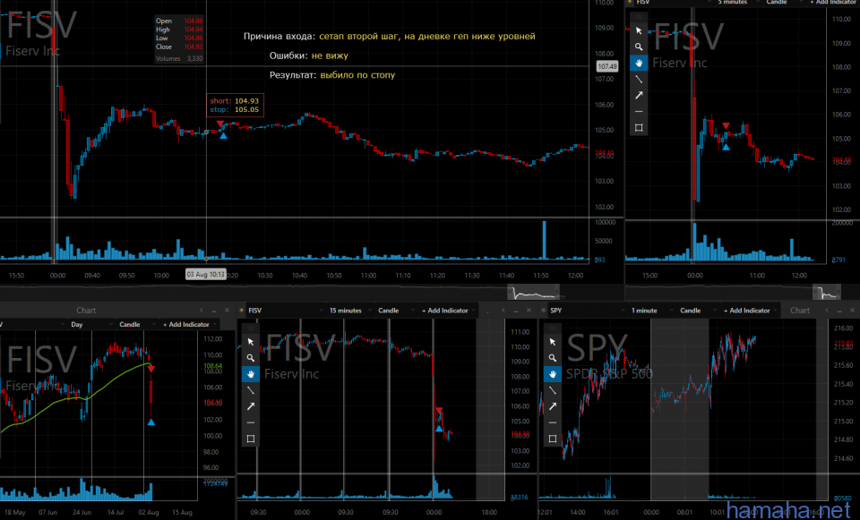
Task: Grab the toolbar handle in 15-minute FISV chart
Action: coord(251,328)
